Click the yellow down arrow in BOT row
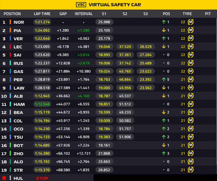This screenshot has height=181, width=217. (x=164, y=145)
